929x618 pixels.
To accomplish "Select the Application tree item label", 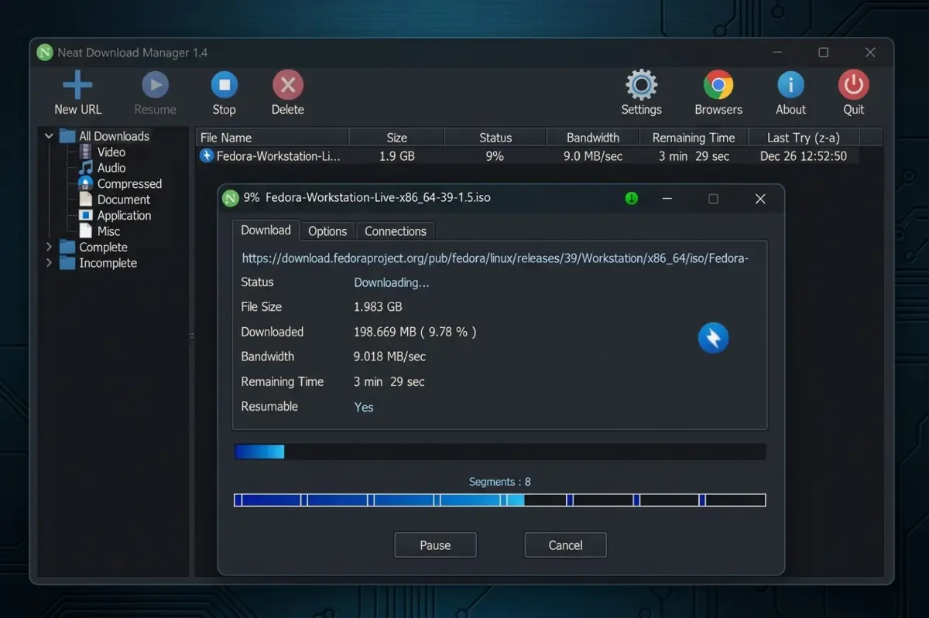I will coord(124,216).
